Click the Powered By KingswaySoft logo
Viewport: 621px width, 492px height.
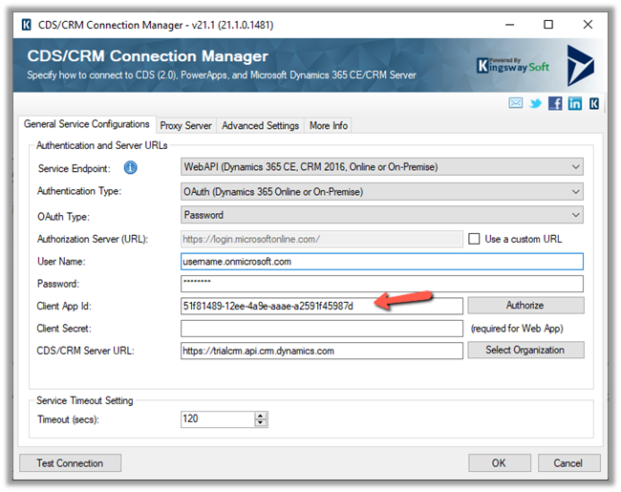click(x=512, y=64)
